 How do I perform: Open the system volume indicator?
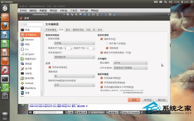point(170,2)
